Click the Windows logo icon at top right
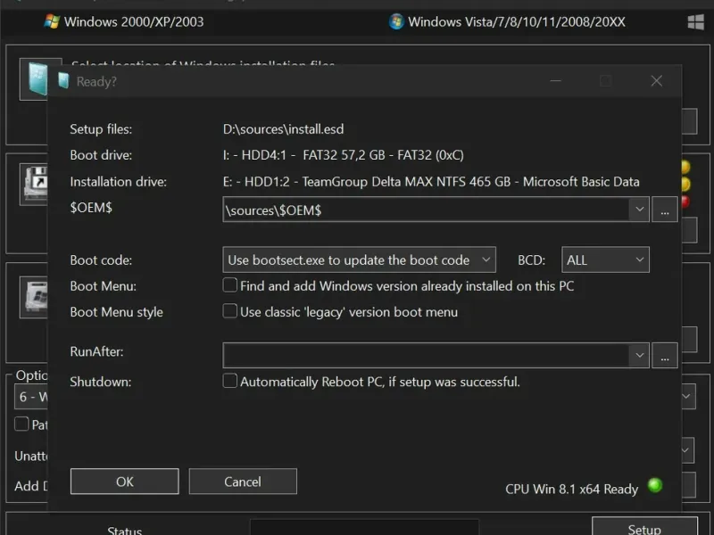 coord(696,21)
